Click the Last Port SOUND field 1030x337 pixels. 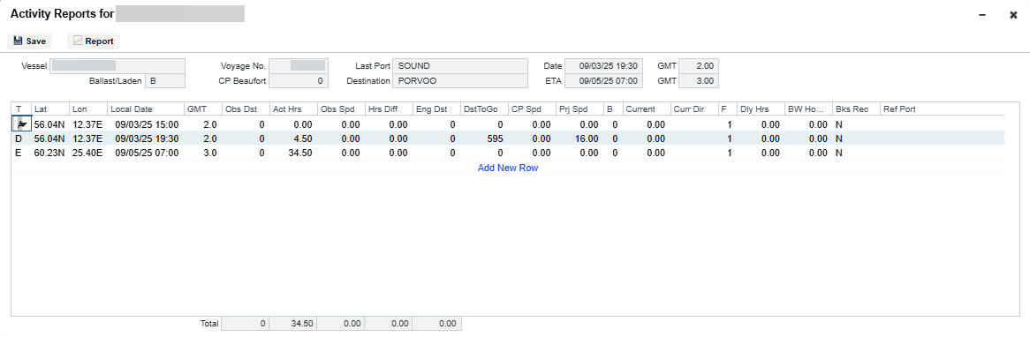[x=460, y=65]
